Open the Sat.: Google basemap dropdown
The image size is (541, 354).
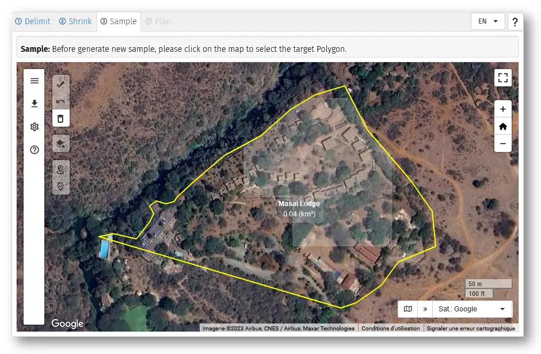tap(471, 309)
